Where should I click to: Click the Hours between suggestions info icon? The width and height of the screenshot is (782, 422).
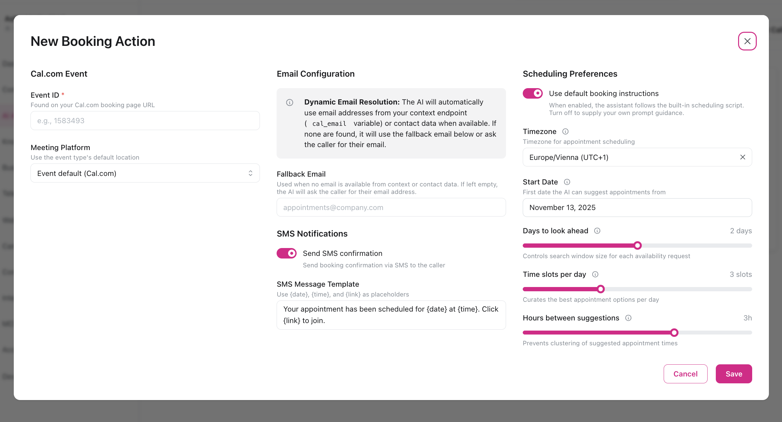629,318
